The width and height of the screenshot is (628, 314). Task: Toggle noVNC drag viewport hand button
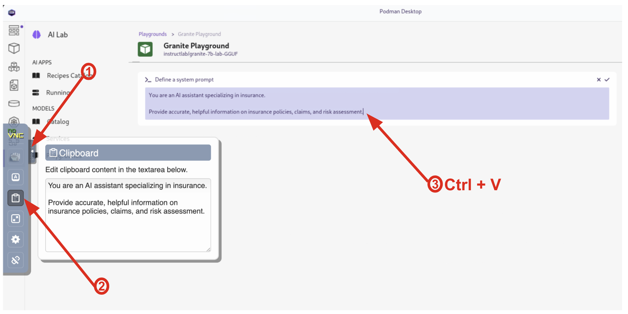pyautogui.click(x=16, y=157)
